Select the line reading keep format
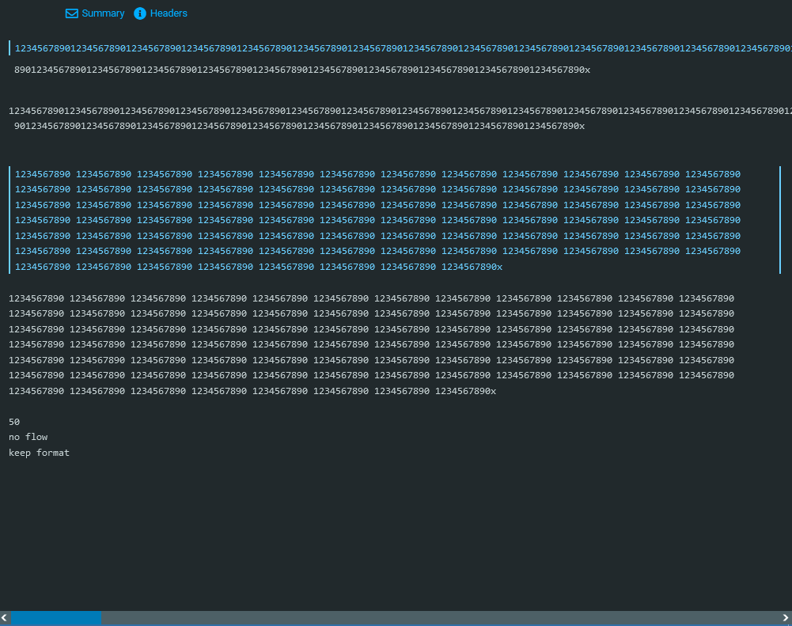The width and height of the screenshot is (792, 626). 39,452
